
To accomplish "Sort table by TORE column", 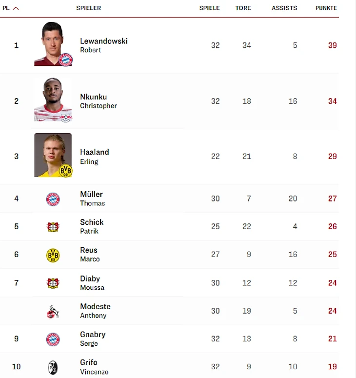I will tap(243, 8).
